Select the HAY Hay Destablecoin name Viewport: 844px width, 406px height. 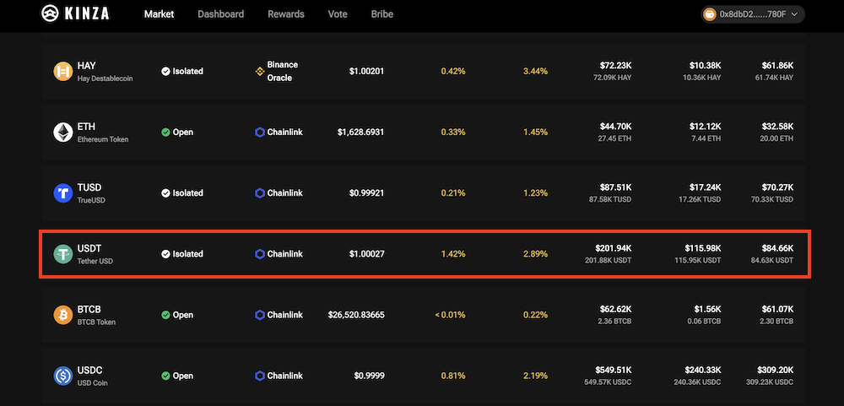pos(105,71)
